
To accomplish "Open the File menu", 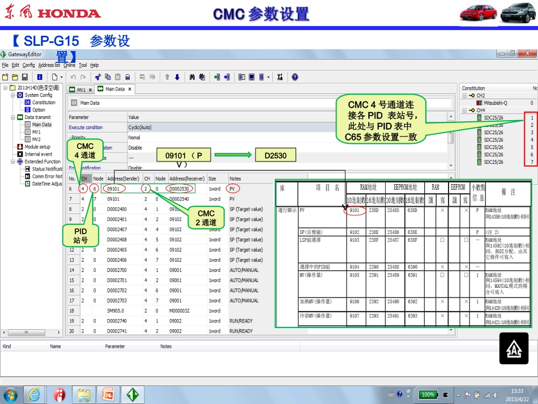I will click(x=5, y=65).
